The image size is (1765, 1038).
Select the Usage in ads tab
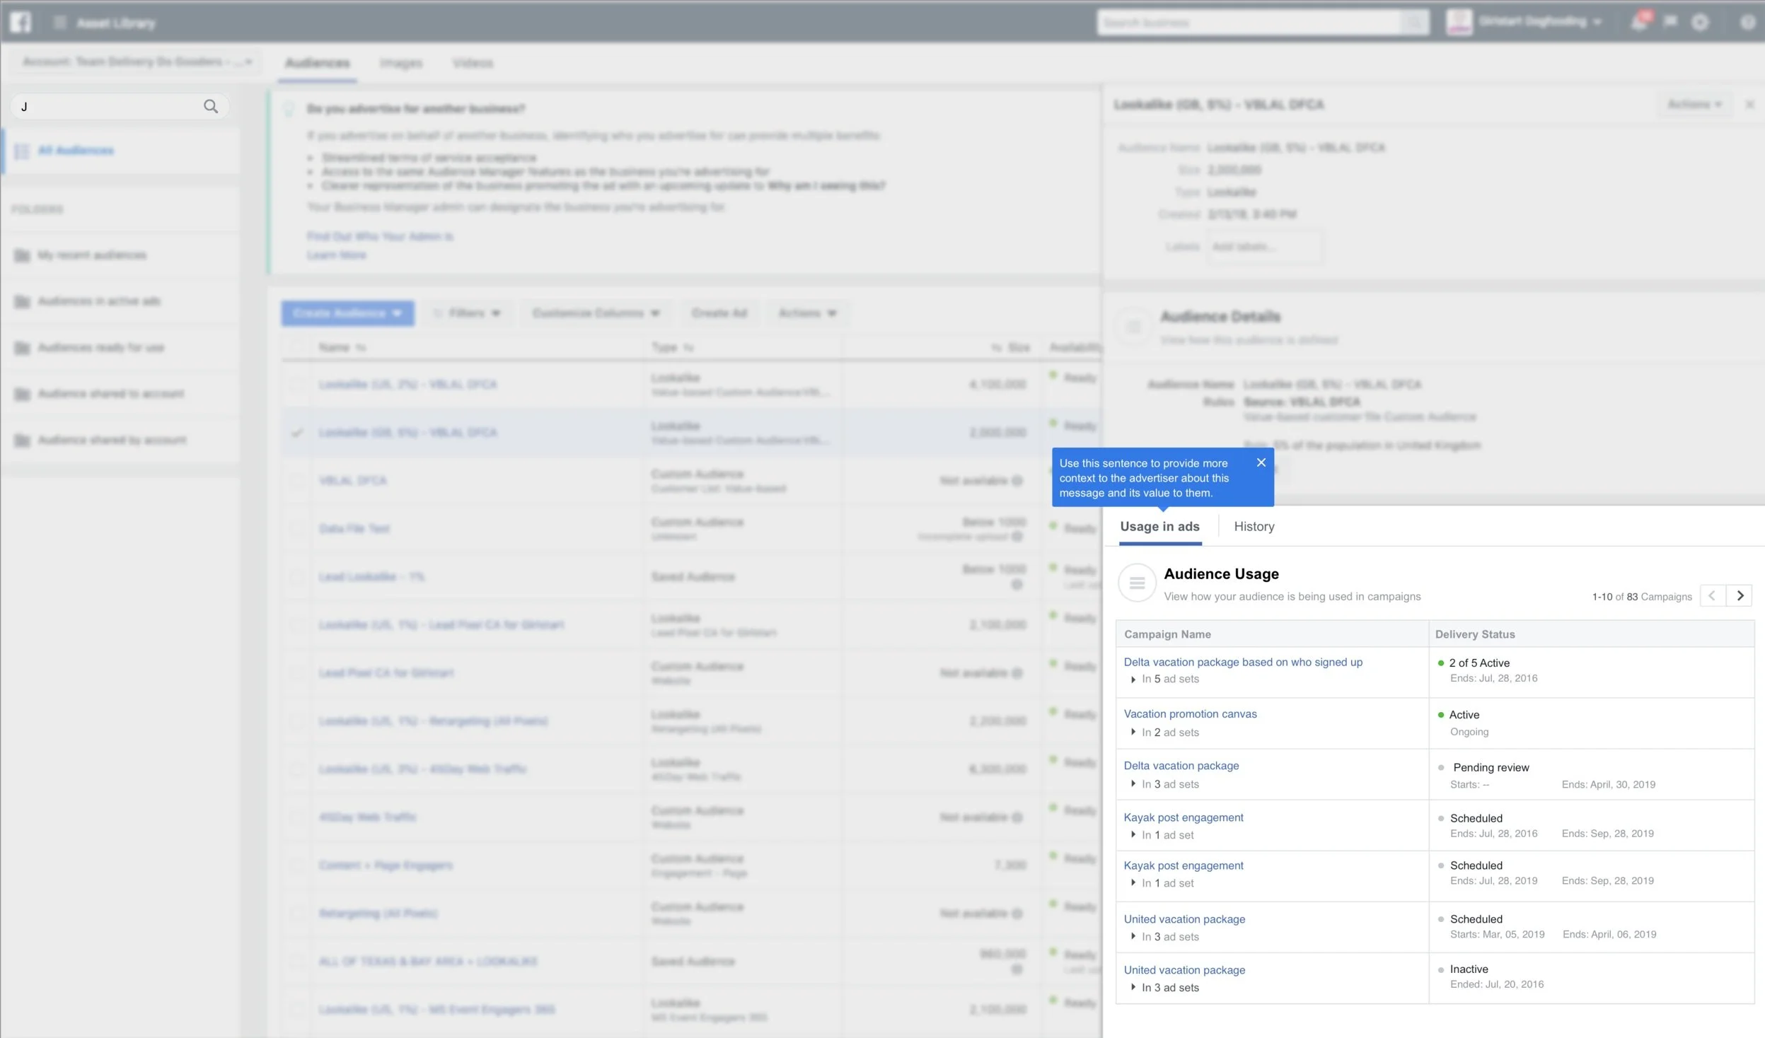pyautogui.click(x=1159, y=526)
